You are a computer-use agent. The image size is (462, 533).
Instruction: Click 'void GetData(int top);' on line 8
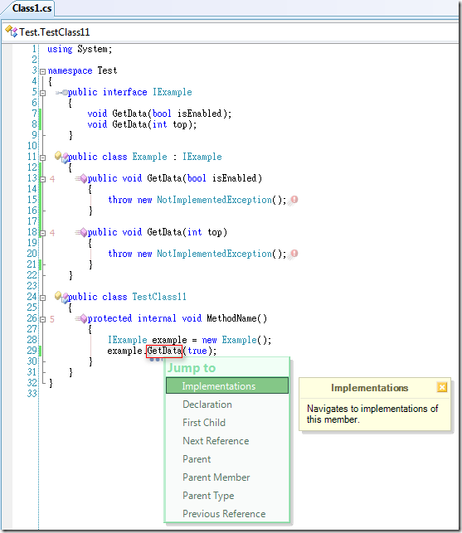click(142, 124)
